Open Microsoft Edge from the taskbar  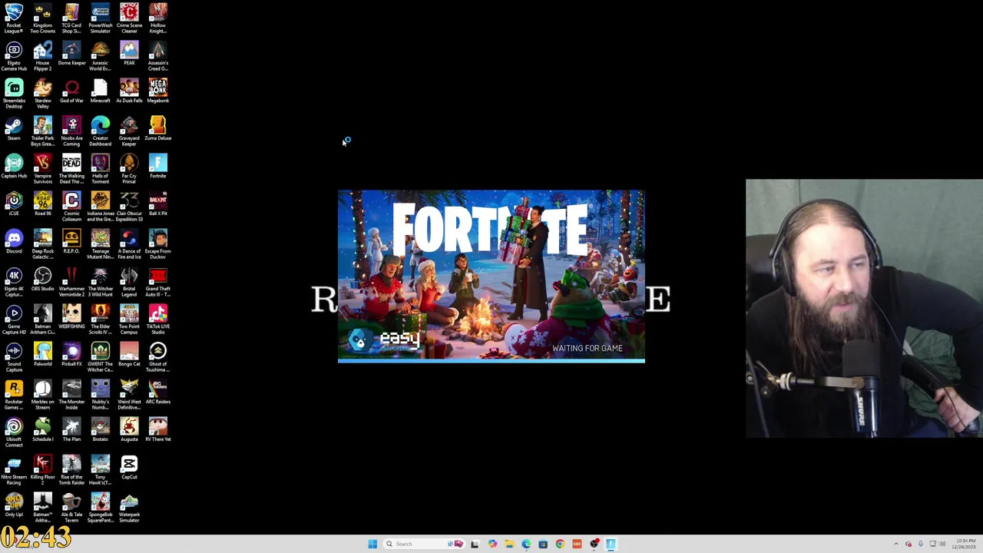pos(526,544)
